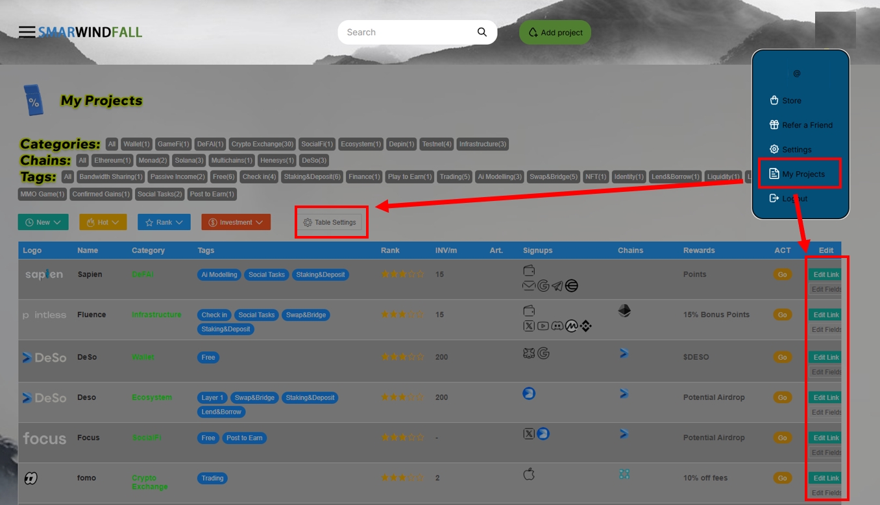Viewport: 880px width, 505px height.
Task: Filter categories by Crypto Exchange(30)
Action: (x=263, y=144)
